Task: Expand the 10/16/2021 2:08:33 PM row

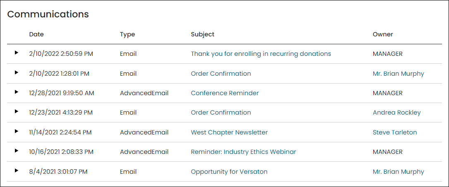Action: click(x=16, y=151)
